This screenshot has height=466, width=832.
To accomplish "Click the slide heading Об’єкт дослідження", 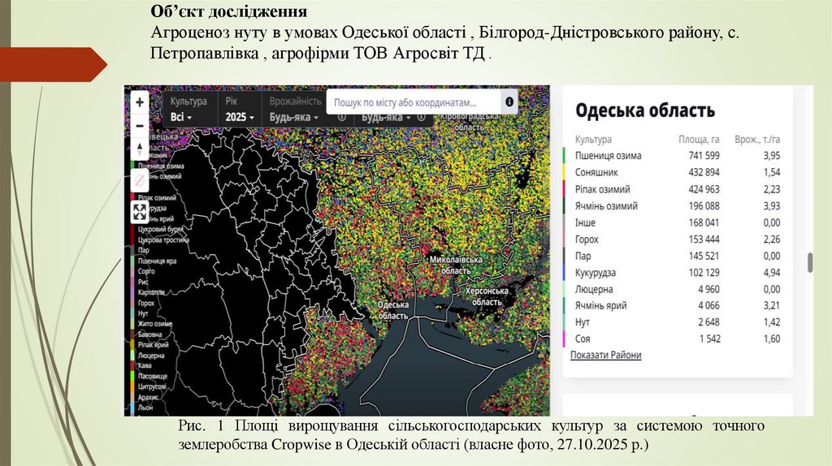I will click(228, 11).
